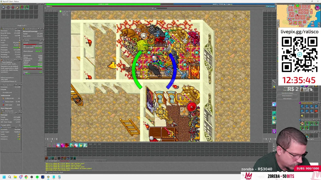Image resolution: width=321 pixels, height=180 pixels.
Task: Open Misc Analyser button
Action: [x=287, y=98]
